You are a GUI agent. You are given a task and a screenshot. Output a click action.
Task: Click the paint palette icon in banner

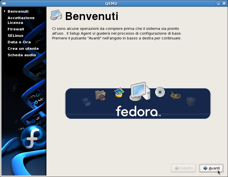click(175, 95)
